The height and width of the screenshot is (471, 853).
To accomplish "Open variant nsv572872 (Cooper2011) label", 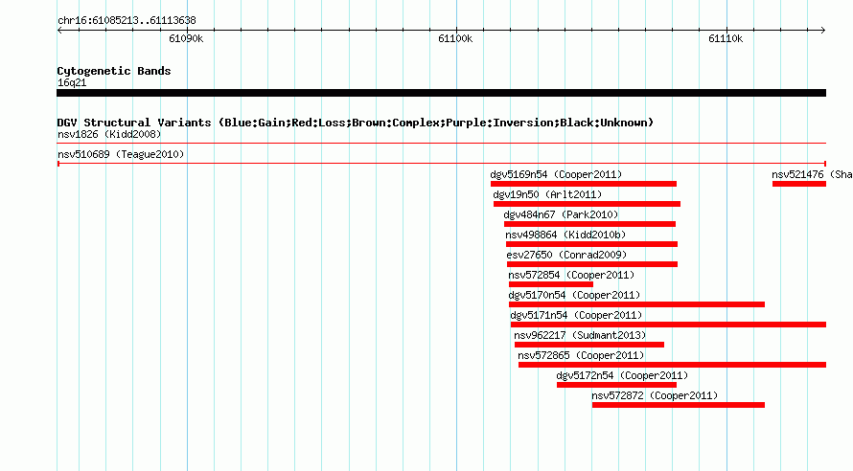I will coord(655,395).
